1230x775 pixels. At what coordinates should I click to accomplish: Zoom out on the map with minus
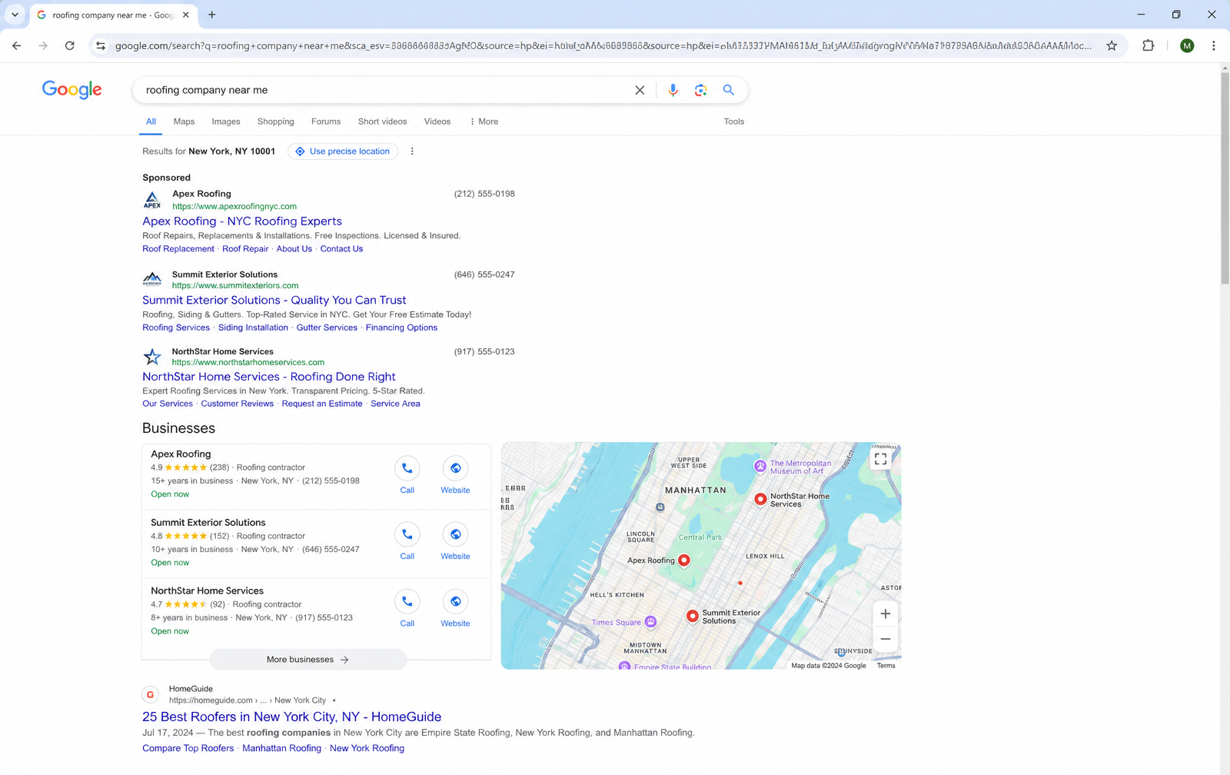point(886,639)
